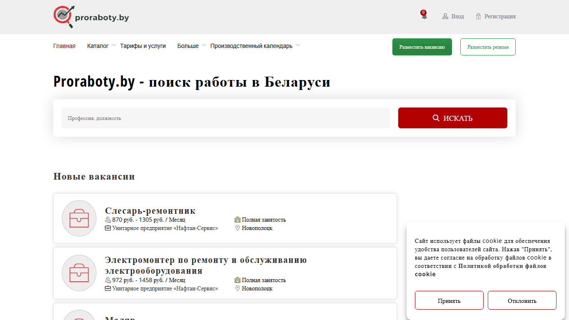Click Разместить резюме button

(488, 47)
